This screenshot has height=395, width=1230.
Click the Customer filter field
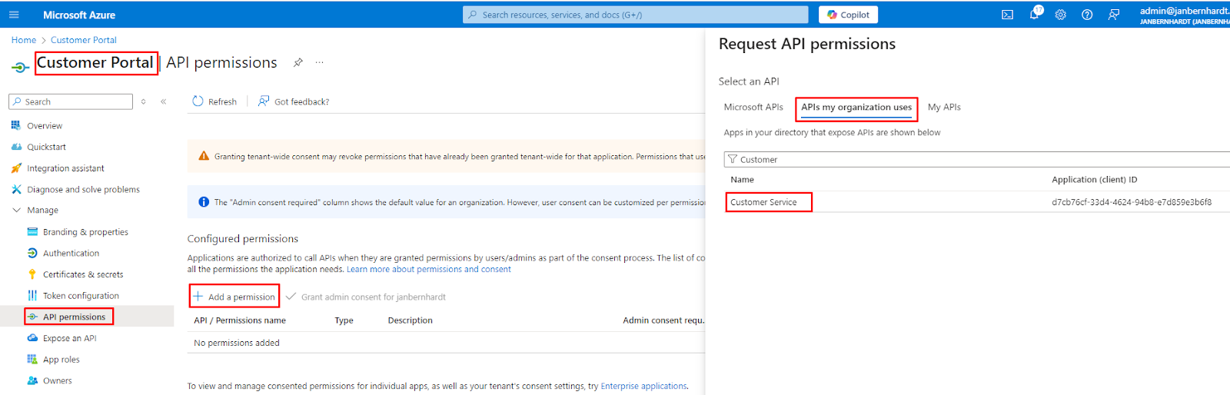(976, 159)
